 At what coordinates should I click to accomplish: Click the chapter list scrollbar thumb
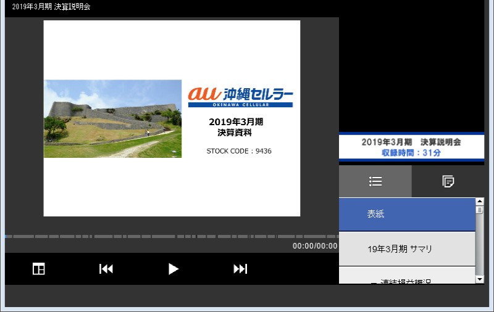480,210
